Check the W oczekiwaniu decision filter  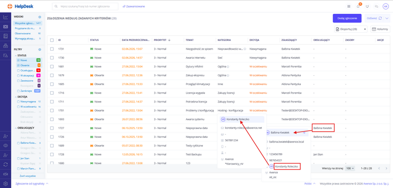click(18, 107)
